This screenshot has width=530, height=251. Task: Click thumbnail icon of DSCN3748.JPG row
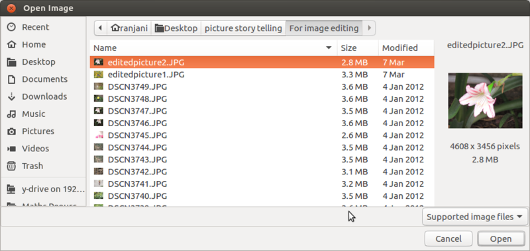pyautogui.click(x=98, y=98)
